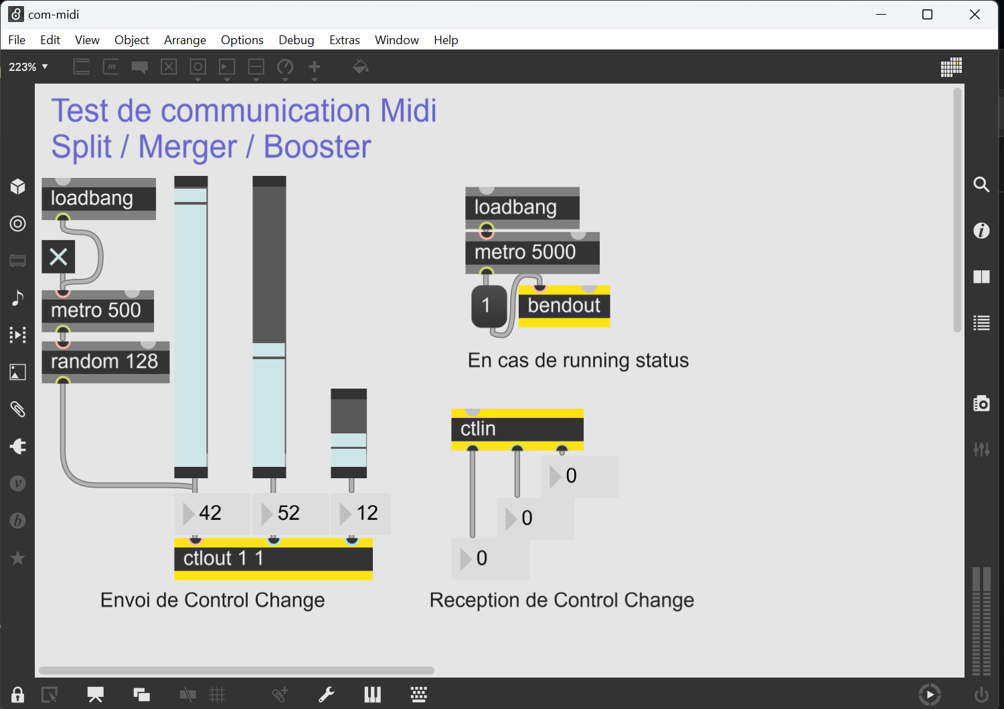Viewport: 1004px width, 709px height.
Task: Expand the number box toolbar dropdown
Action: point(227,70)
